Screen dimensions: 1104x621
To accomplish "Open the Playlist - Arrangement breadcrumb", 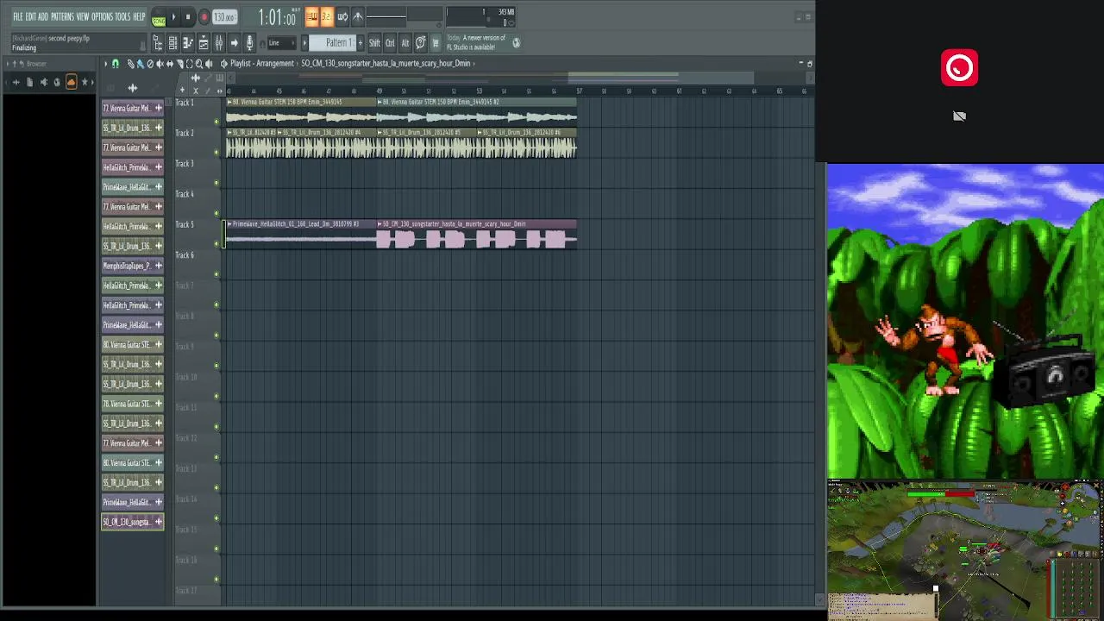I will (x=262, y=64).
